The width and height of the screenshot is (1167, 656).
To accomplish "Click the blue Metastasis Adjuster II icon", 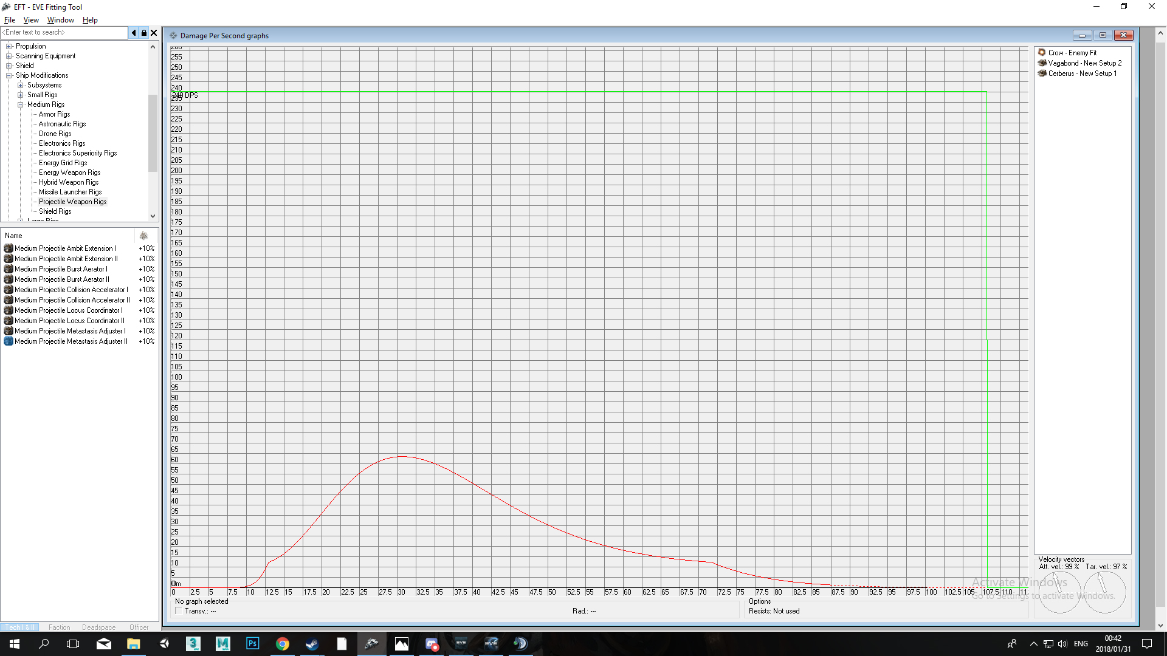I will tap(9, 341).
